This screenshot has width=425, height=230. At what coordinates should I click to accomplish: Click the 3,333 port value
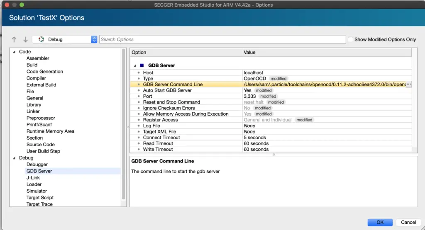tap(249, 96)
